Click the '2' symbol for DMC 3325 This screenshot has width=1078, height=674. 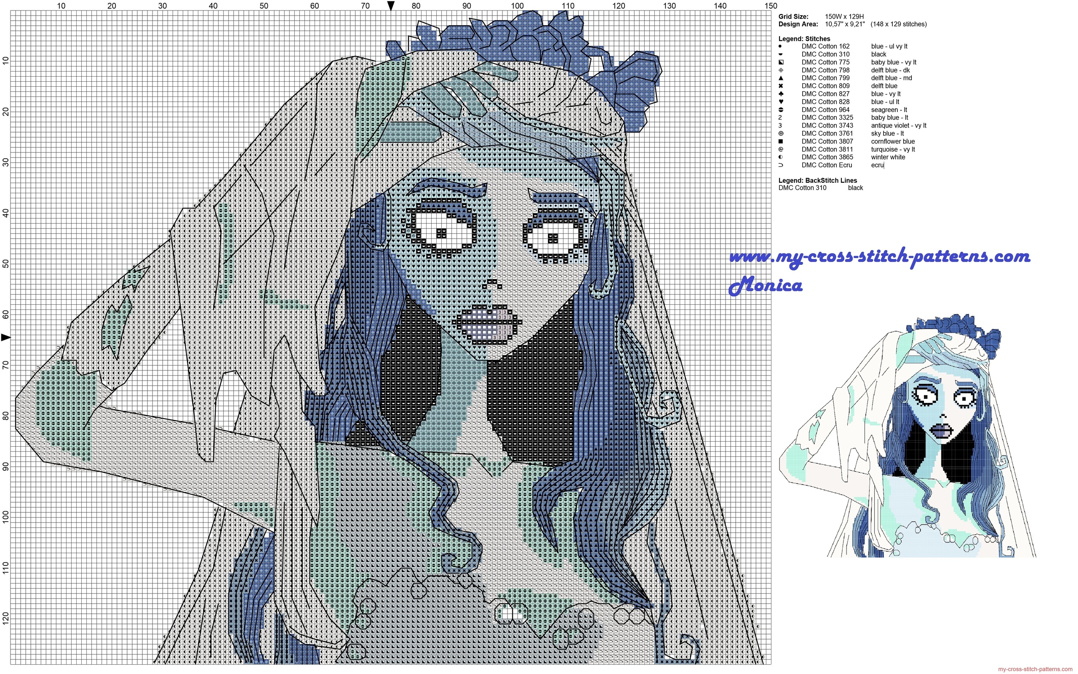780,118
